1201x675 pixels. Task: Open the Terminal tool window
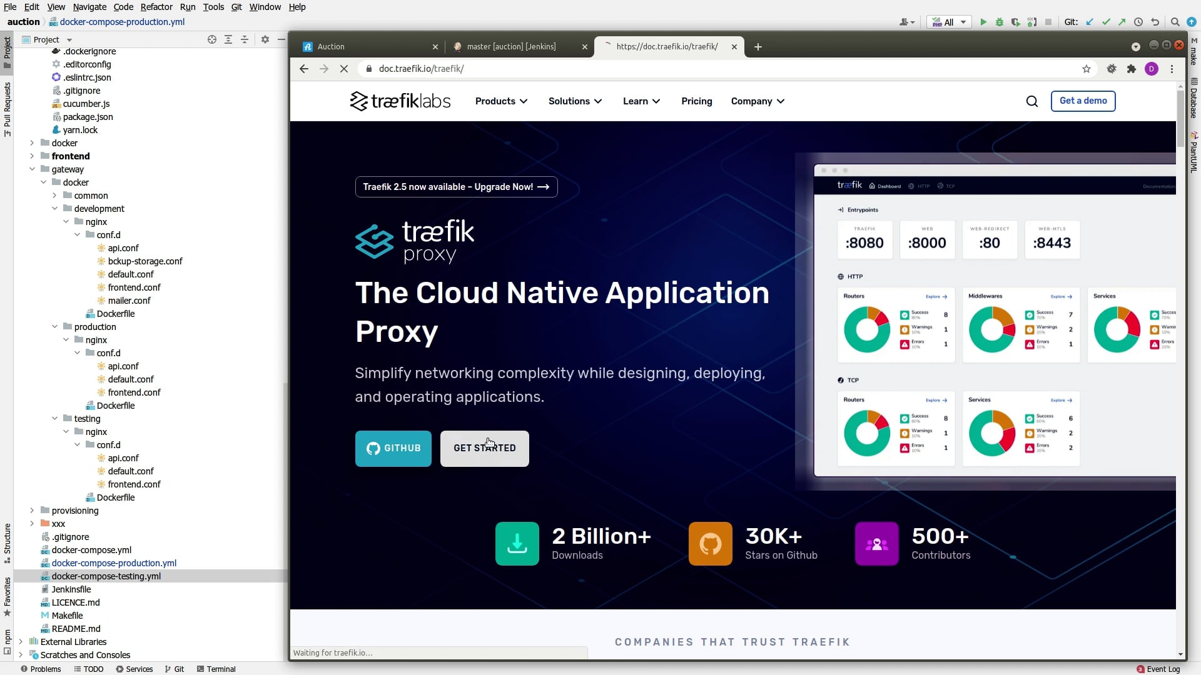coord(216,669)
